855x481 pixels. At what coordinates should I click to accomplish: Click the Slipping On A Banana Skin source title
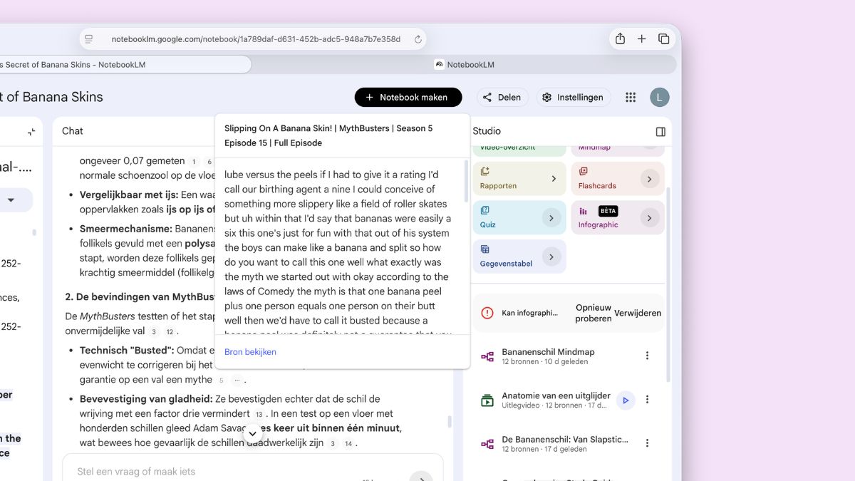tap(328, 135)
